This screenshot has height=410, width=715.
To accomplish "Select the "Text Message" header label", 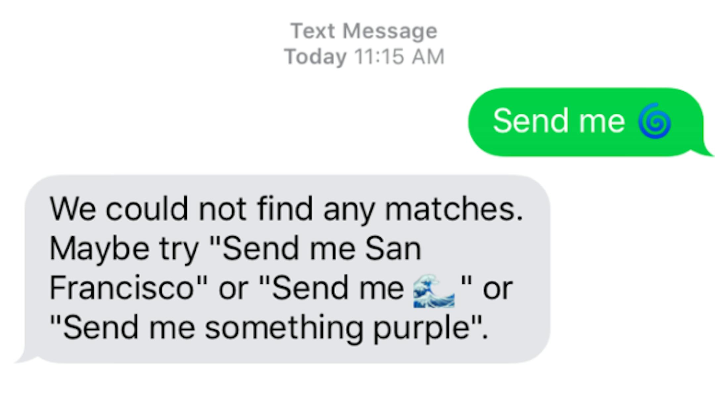I will click(364, 31).
